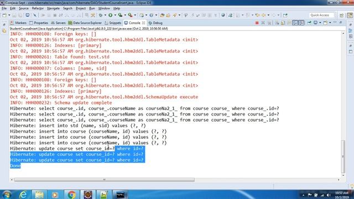Click Open Console icon
The width and height of the screenshot is (354, 199).
click(x=326, y=23)
